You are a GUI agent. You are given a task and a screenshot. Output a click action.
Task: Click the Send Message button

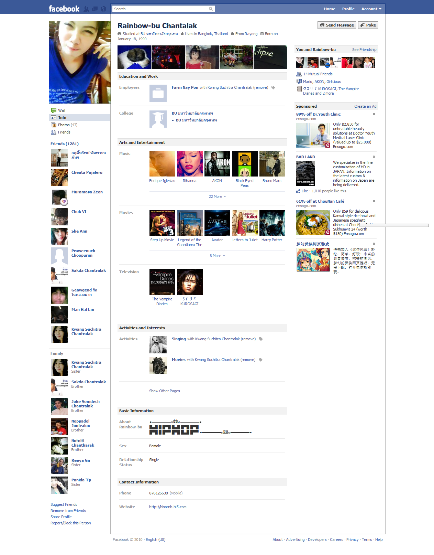[337, 25]
